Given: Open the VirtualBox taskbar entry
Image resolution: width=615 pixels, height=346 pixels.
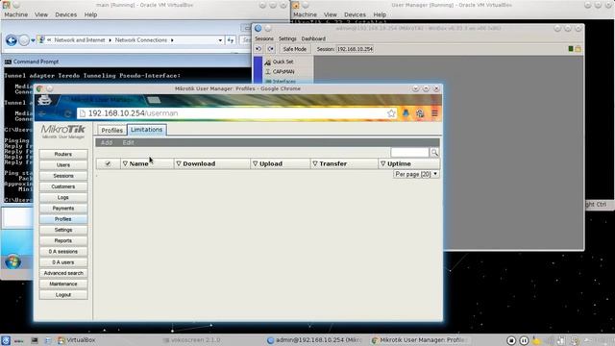Looking at the screenshot, I should click(77, 340).
